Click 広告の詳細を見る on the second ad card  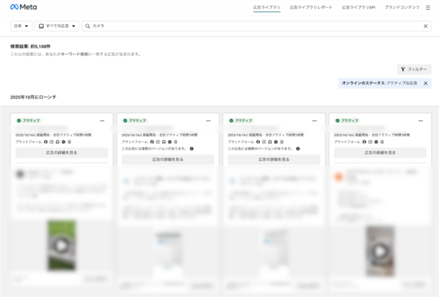point(168,159)
